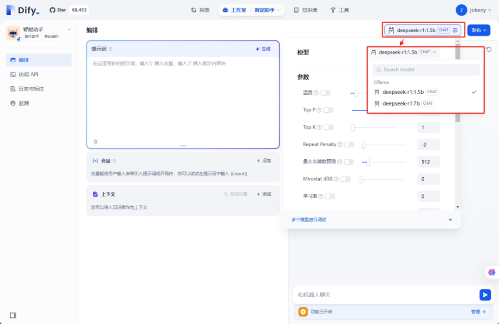Open 日志与标注 in the sidebar
Screen dimensions: 499x324
point(38,89)
